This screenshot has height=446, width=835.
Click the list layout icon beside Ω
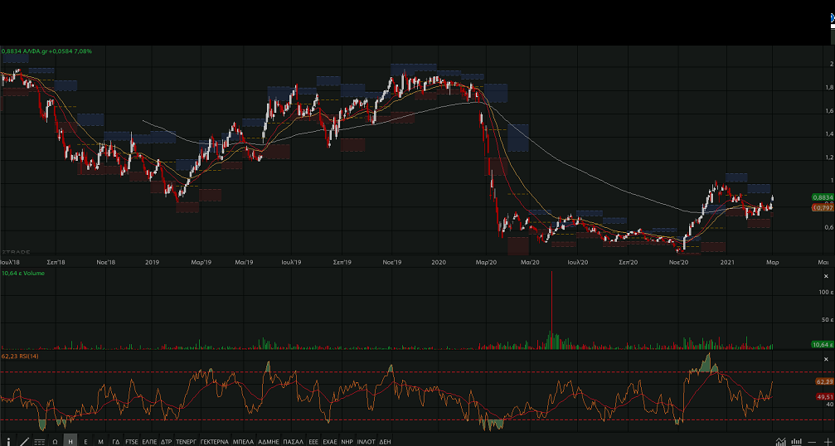coord(39,440)
